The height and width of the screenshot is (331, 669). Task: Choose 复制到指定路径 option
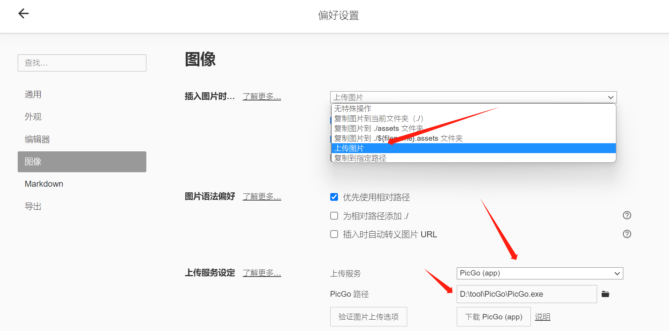(473, 158)
